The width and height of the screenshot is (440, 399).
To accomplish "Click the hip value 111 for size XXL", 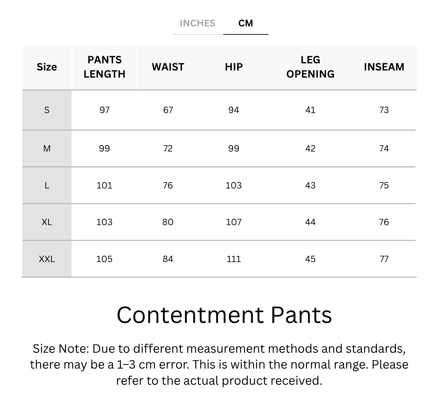I will click(x=234, y=259).
